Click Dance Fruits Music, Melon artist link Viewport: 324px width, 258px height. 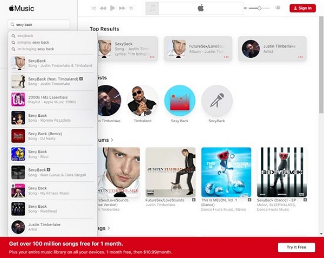pos(224,209)
